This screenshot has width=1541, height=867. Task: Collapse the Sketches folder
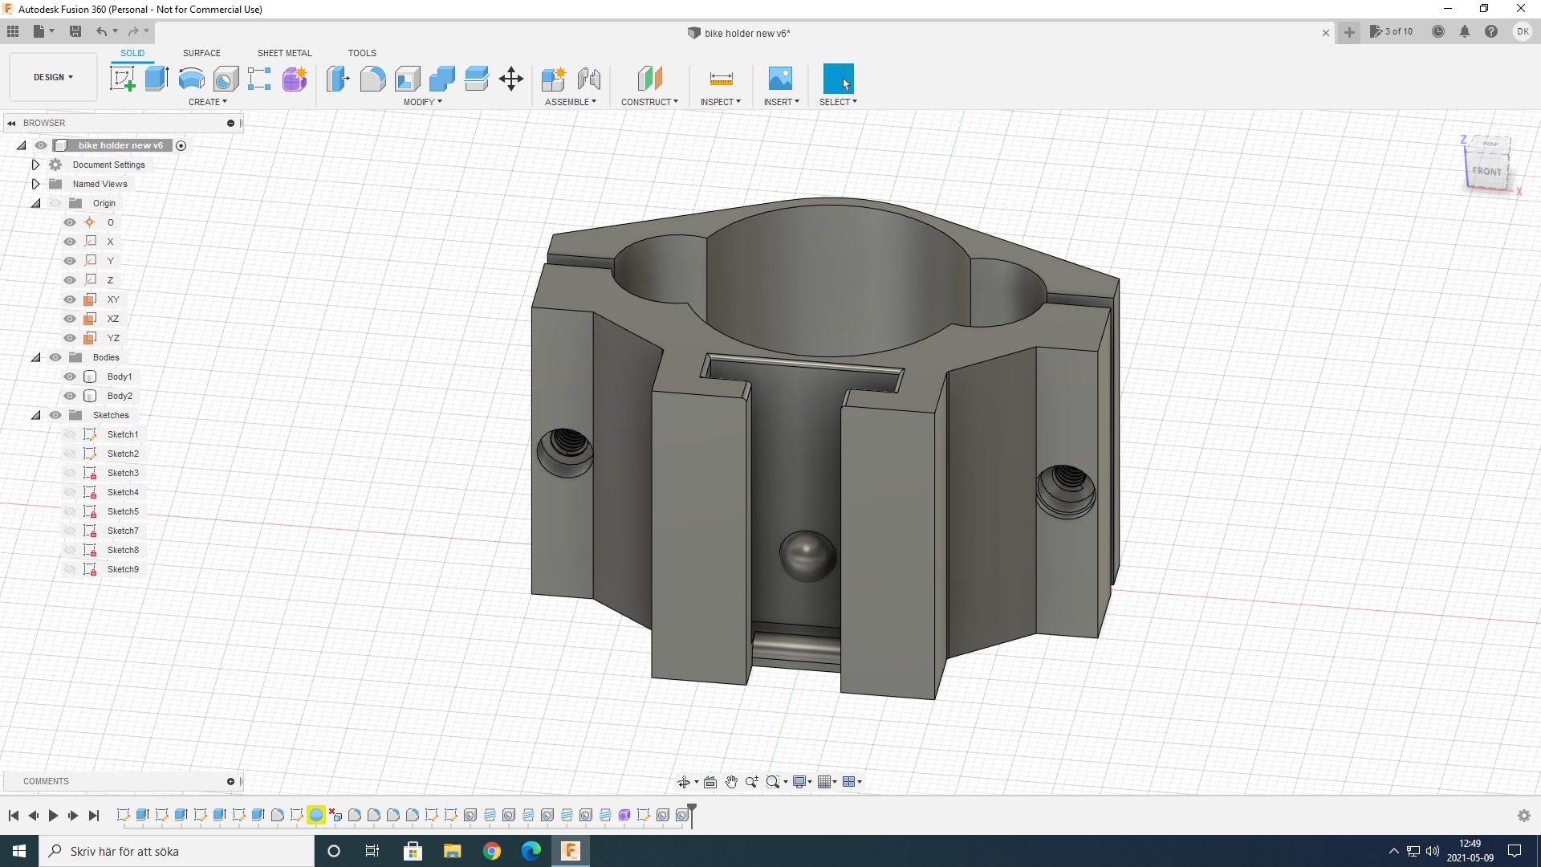tap(35, 415)
